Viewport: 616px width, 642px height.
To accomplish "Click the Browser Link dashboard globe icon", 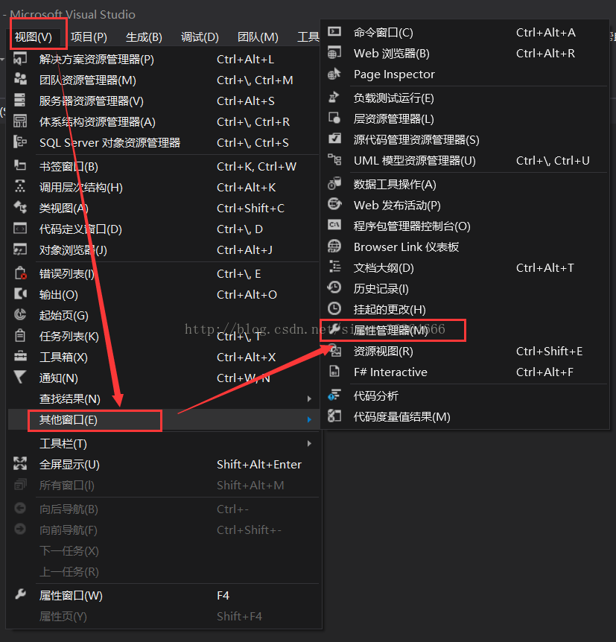I will click(334, 246).
